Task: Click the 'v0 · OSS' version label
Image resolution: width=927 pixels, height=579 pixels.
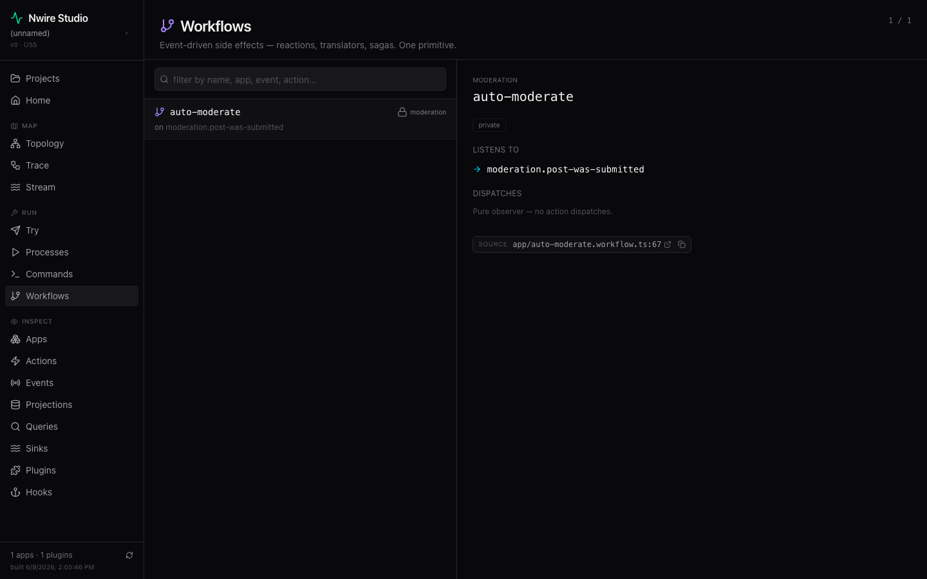Action: point(24,45)
